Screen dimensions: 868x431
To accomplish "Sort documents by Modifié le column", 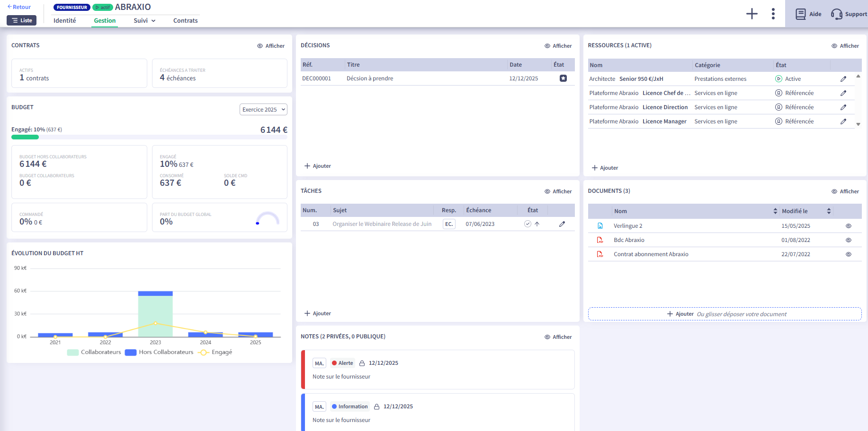I will point(829,211).
